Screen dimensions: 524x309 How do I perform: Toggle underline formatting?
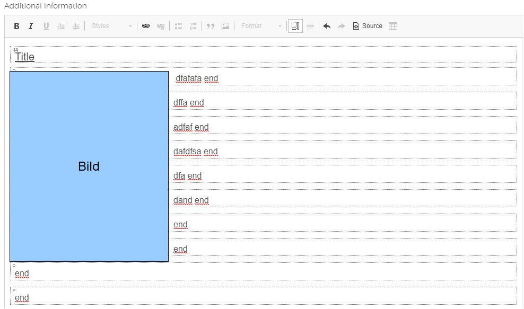(46, 26)
